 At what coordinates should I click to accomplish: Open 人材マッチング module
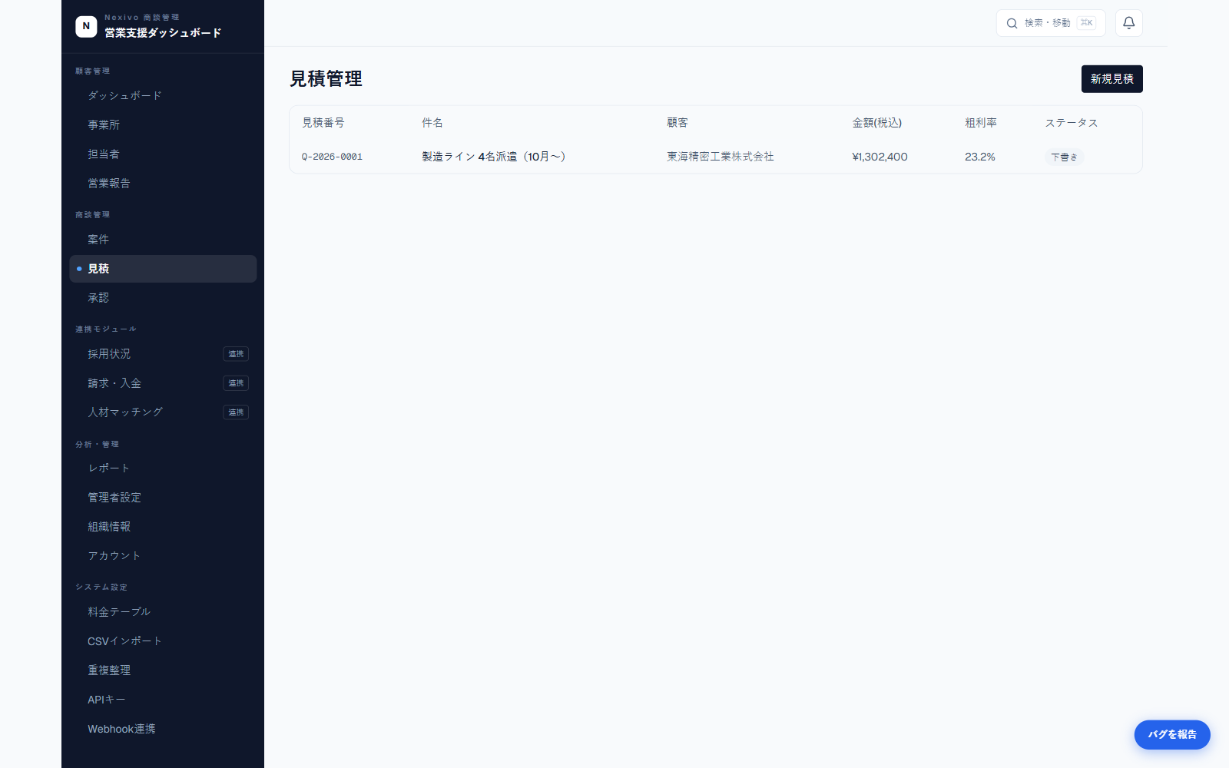pyautogui.click(x=163, y=412)
